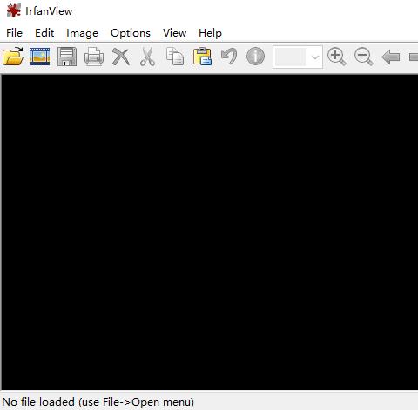Open the Options menu

pos(131,33)
